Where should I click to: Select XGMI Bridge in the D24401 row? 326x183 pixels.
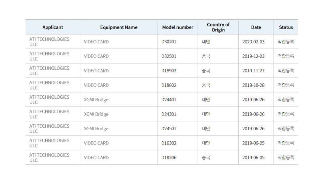96,100
